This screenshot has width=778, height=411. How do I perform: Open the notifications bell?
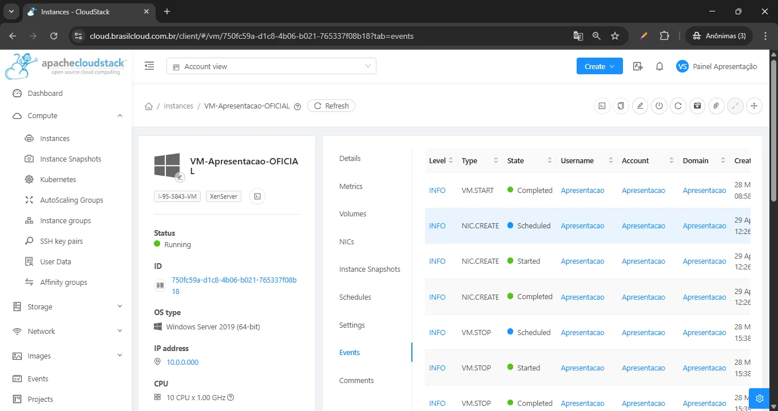660,66
